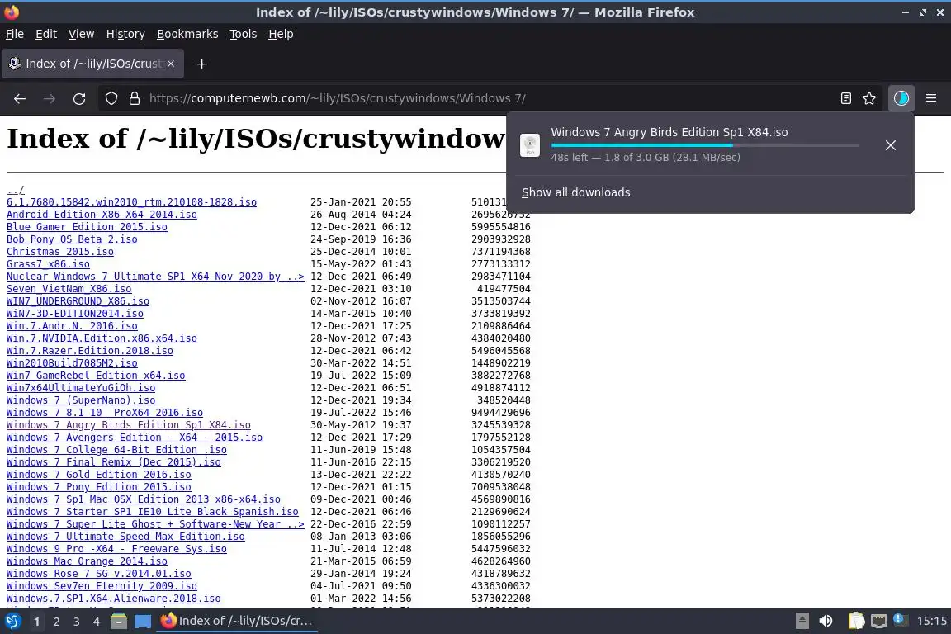The width and height of the screenshot is (951, 634).
Task: Click the show desktop icon in the taskbar
Action: tap(143, 622)
